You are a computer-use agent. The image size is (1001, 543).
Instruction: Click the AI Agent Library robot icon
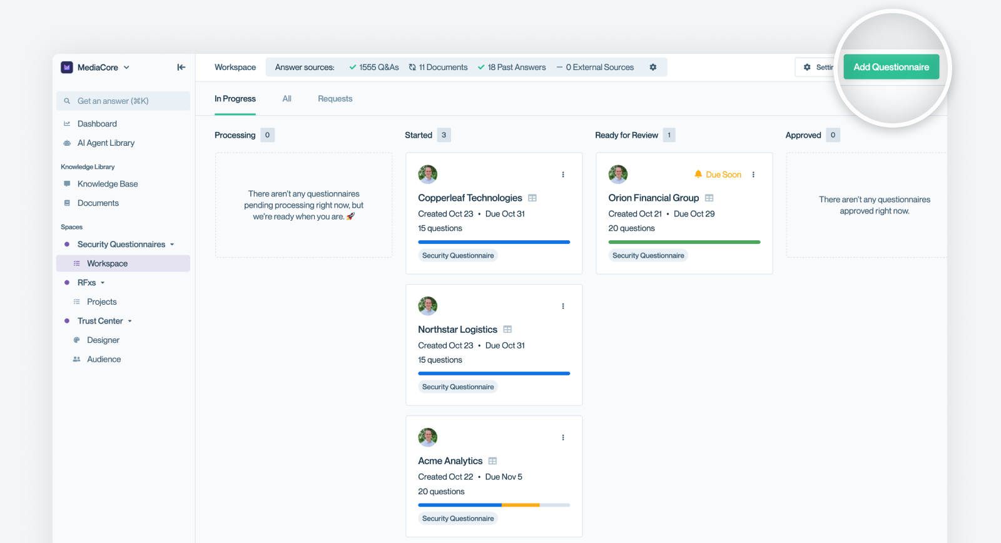coord(67,143)
